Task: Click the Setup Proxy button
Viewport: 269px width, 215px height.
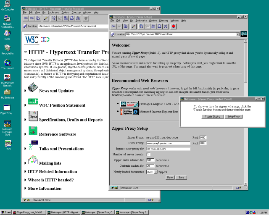Action: pos(233,116)
